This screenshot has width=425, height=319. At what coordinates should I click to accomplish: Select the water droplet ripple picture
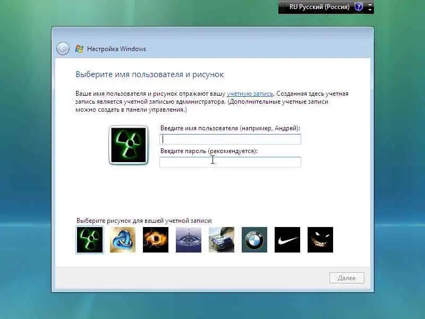tap(189, 240)
